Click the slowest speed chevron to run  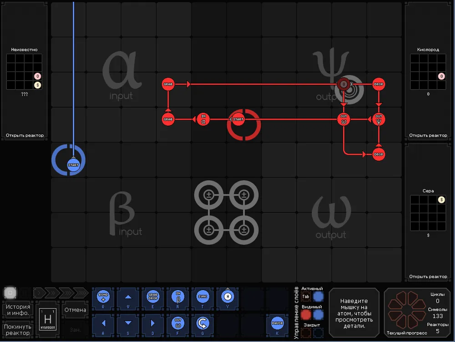(39, 293)
